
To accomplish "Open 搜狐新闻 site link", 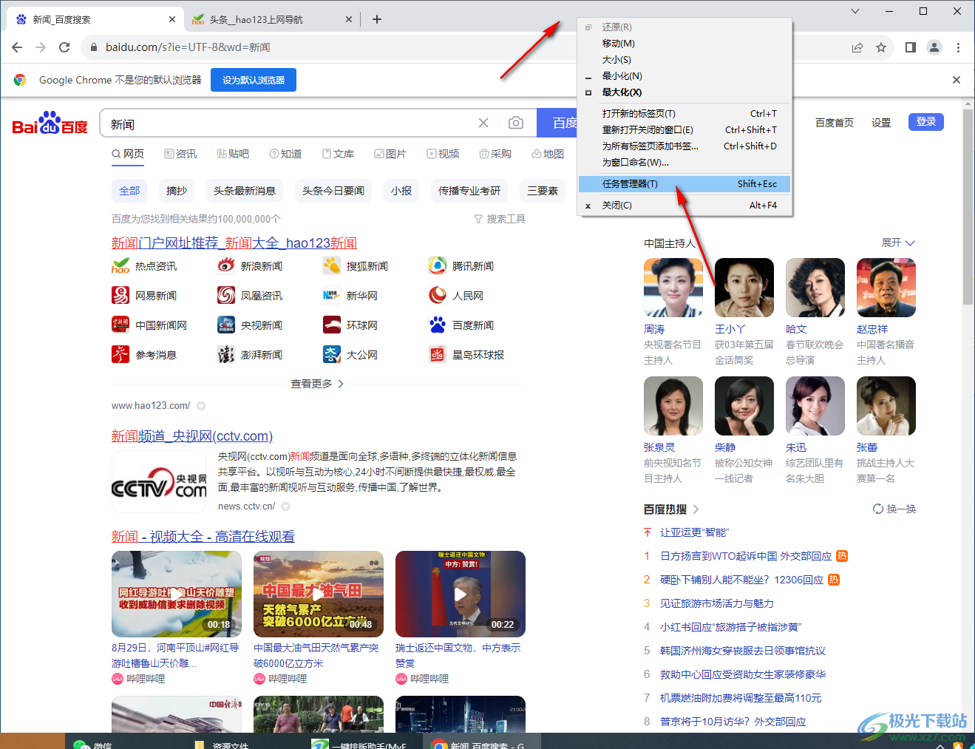I will [356, 266].
